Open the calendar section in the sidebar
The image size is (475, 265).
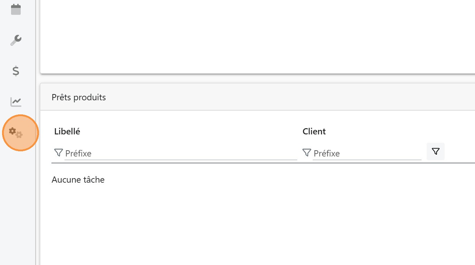[x=16, y=9]
